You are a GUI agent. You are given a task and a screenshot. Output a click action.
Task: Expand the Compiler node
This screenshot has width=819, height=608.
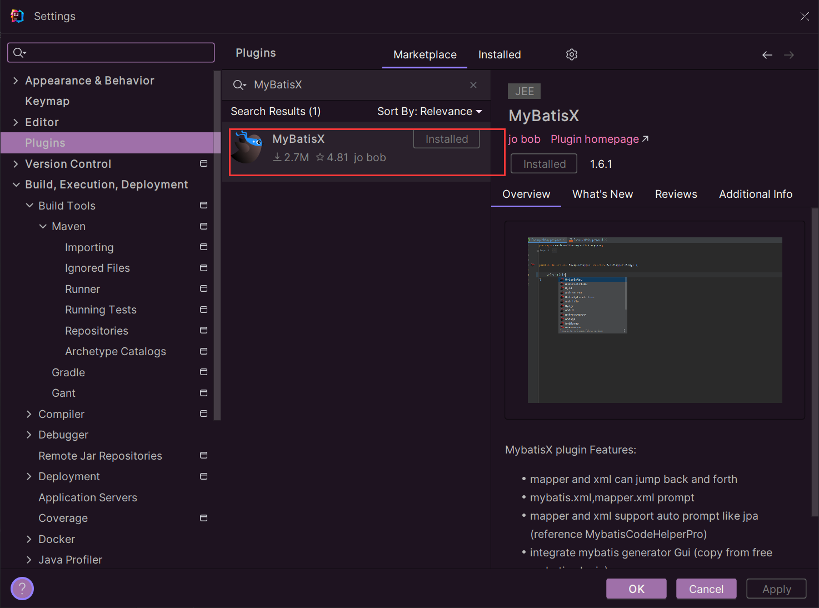tap(29, 414)
